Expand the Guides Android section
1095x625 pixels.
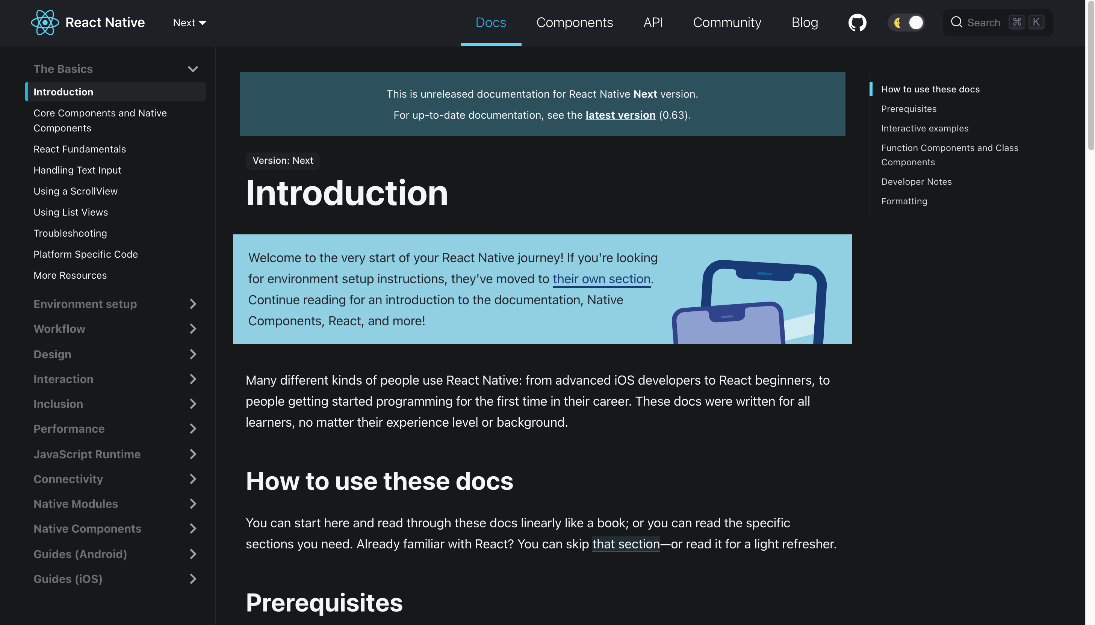pyautogui.click(x=192, y=554)
